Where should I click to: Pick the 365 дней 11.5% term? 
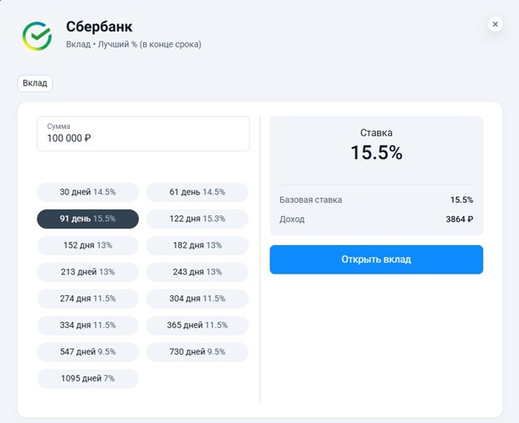pyautogui.click(x=197, y=325)
